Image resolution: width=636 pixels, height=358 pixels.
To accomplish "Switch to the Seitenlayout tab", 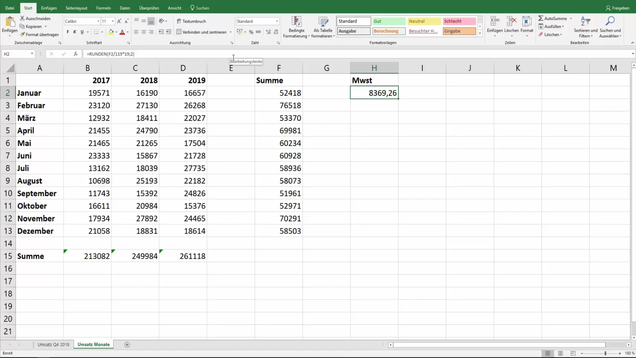I will (x=76, y=8).
